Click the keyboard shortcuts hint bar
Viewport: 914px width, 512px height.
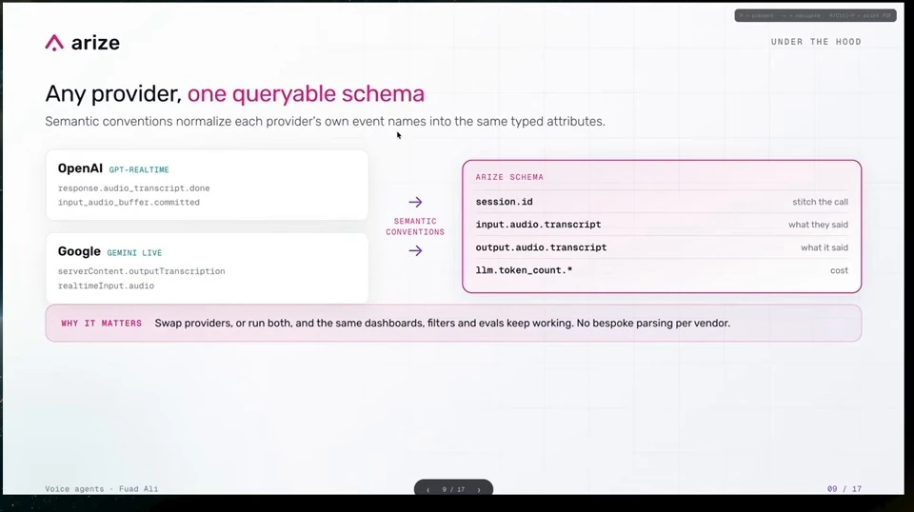click(x=816, y=16)
